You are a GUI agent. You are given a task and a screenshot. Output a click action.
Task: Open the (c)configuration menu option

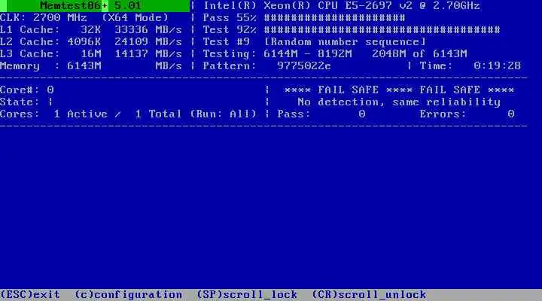point(128,294)
